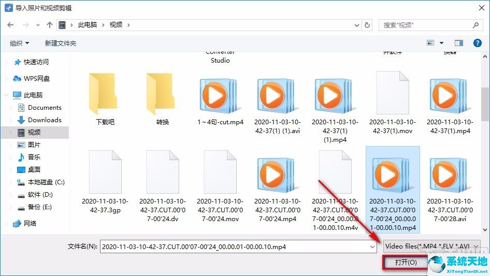
Task: Select 2020-11-03-10-42-37.3gp file
Action: 105,181
